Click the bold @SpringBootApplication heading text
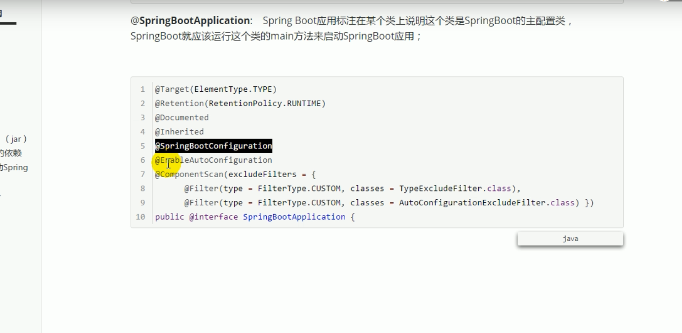Viewport: 682px width, 333px height. [191, 21]
